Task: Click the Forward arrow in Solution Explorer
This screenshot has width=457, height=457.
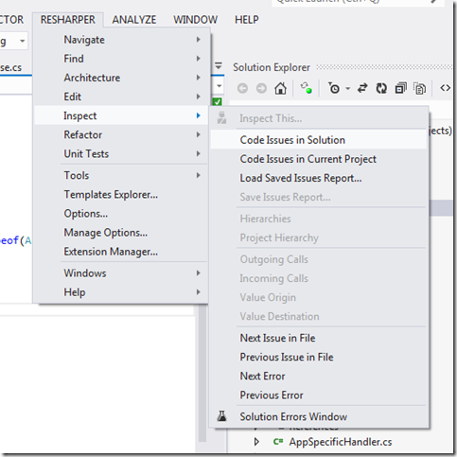Action: click(x=261, y=89)
